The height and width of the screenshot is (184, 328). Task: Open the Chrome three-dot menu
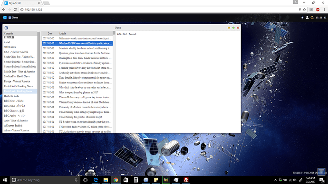(324, 9)
